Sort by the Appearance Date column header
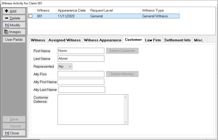This screenshot has height=140, width=218. tap(72, 10)
